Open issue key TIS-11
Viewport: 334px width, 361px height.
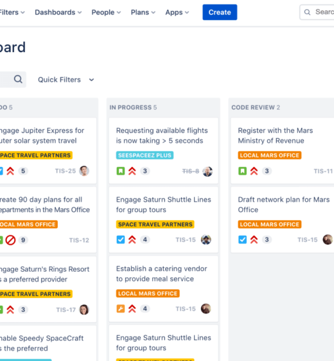324,171
